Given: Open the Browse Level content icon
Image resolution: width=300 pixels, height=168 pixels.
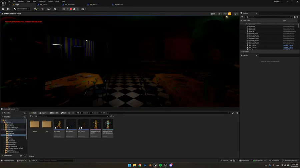Looking at the screenshot, I should [x=8, y=9].
